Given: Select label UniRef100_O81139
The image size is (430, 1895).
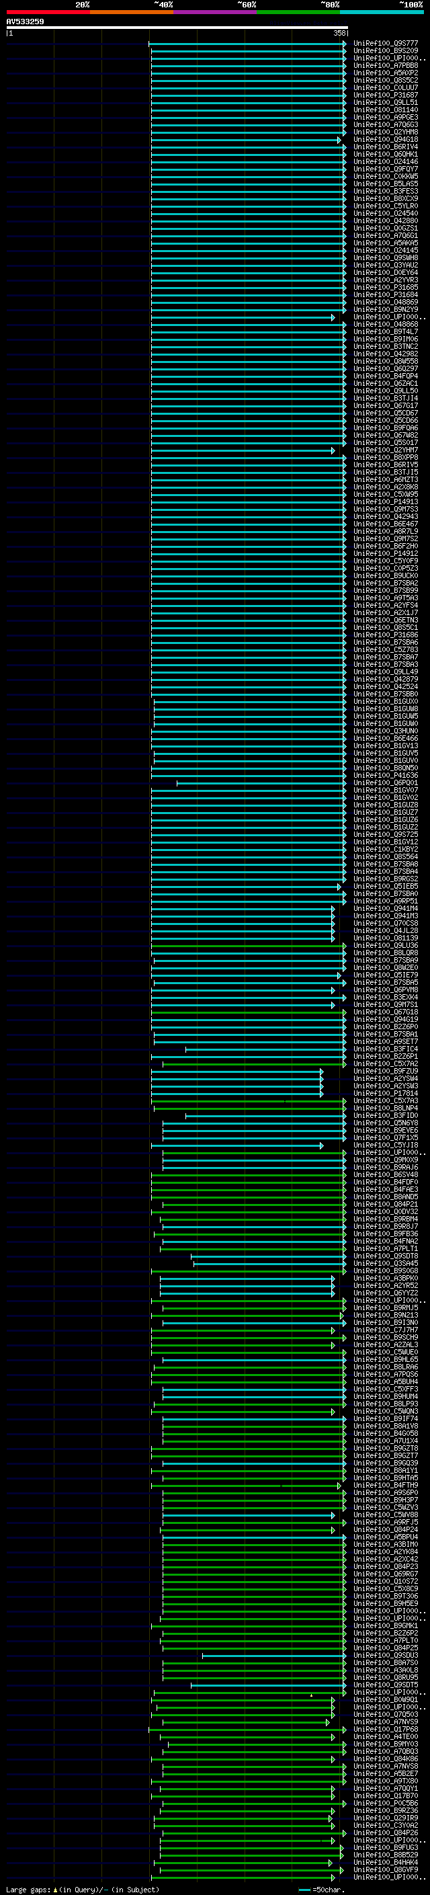Looking at the screenshot, I should 386,938.
